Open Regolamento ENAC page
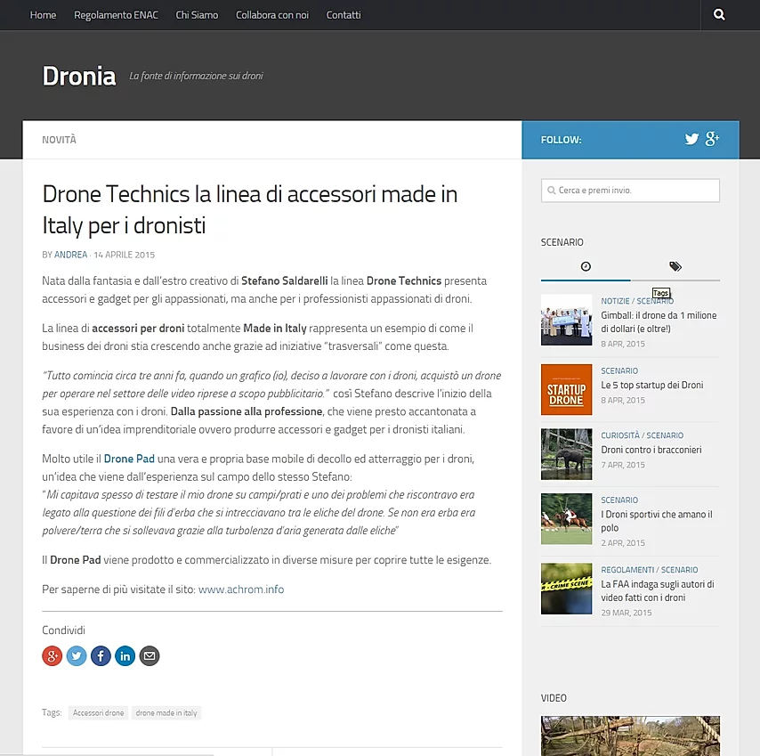Viewport: 760px width, 756px height. 116,15
